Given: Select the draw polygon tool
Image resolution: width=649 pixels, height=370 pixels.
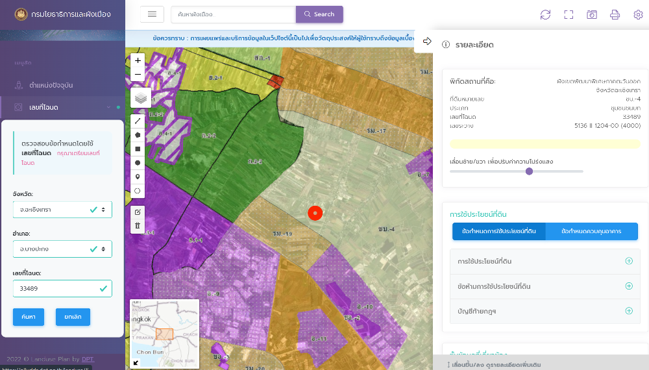Looking at the screenshot, I should pyautogui.click(x=138, y=135).
